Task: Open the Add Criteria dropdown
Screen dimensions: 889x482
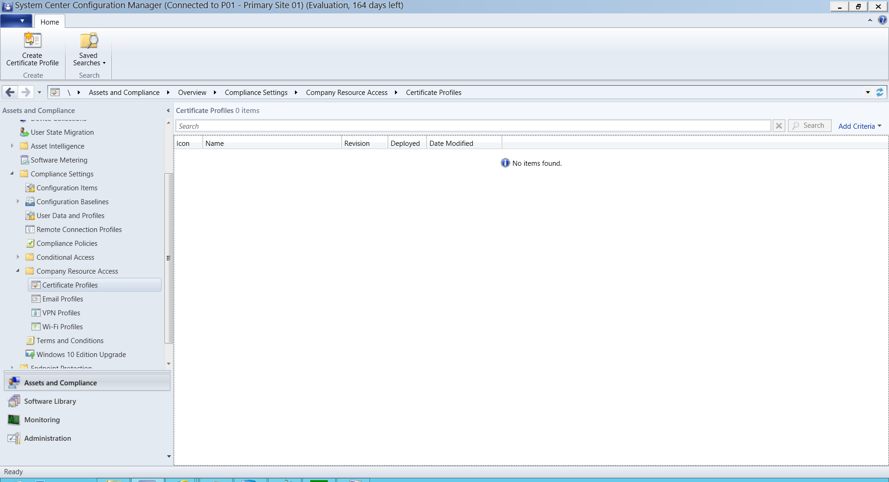Action: pos(859,125)
